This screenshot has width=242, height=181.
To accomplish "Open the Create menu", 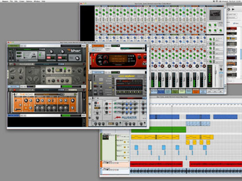I will (x=22, y=1).
